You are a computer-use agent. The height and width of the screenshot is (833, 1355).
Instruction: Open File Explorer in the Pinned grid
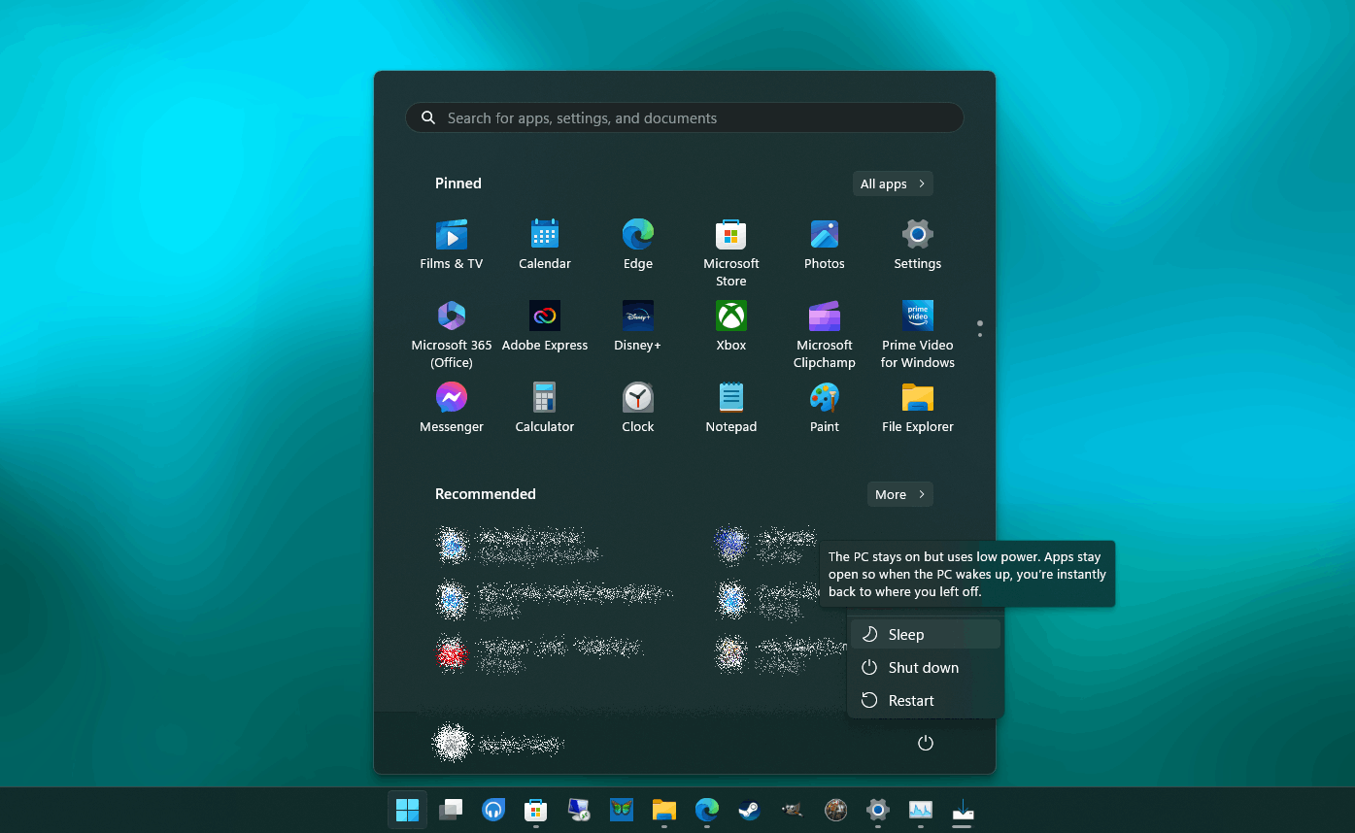(918, 408)
